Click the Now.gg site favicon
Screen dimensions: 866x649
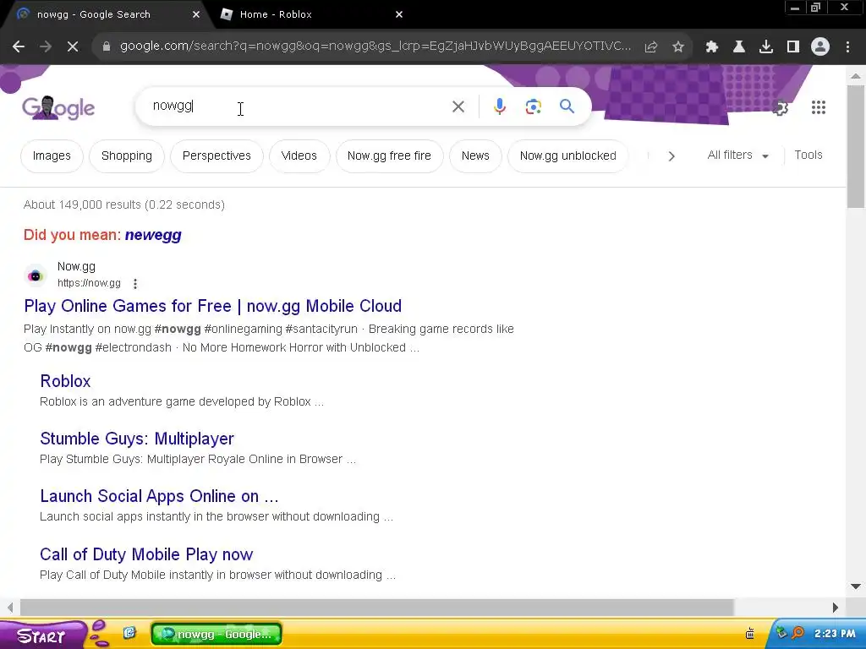coord(36,275)
